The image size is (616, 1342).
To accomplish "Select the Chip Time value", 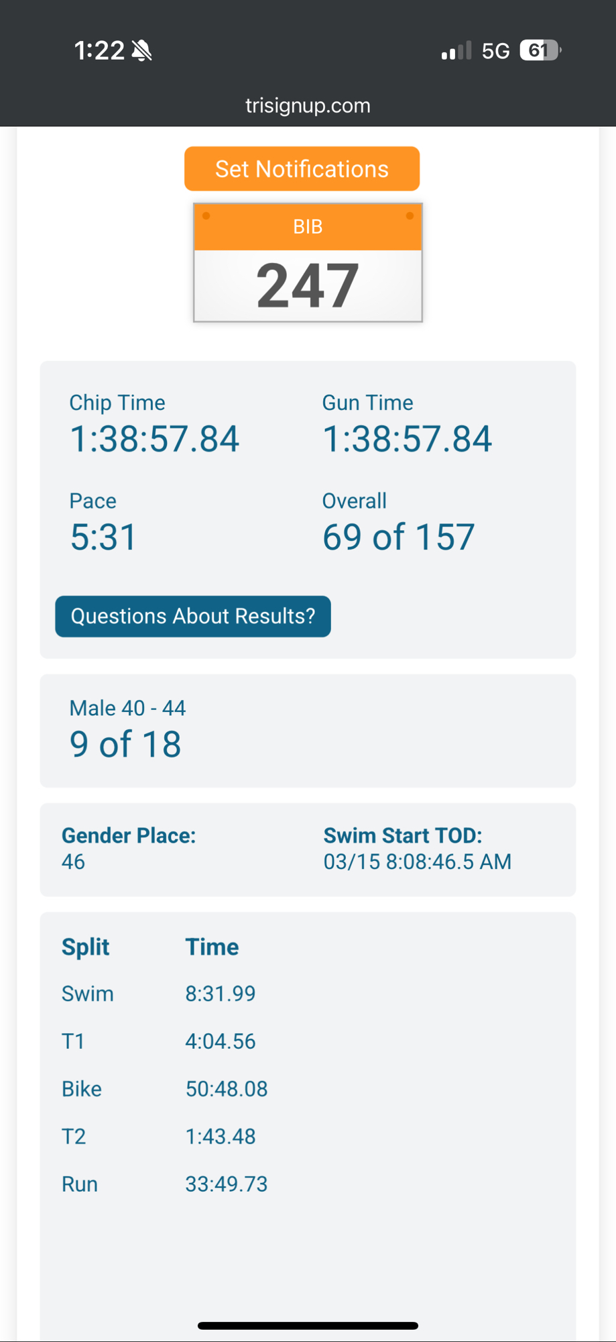I will click(x=154, y=439).
